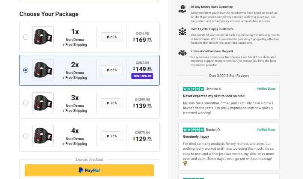Click the 70% discount tag badge
This screenshot has width=303, height=179.
[112, 103]
